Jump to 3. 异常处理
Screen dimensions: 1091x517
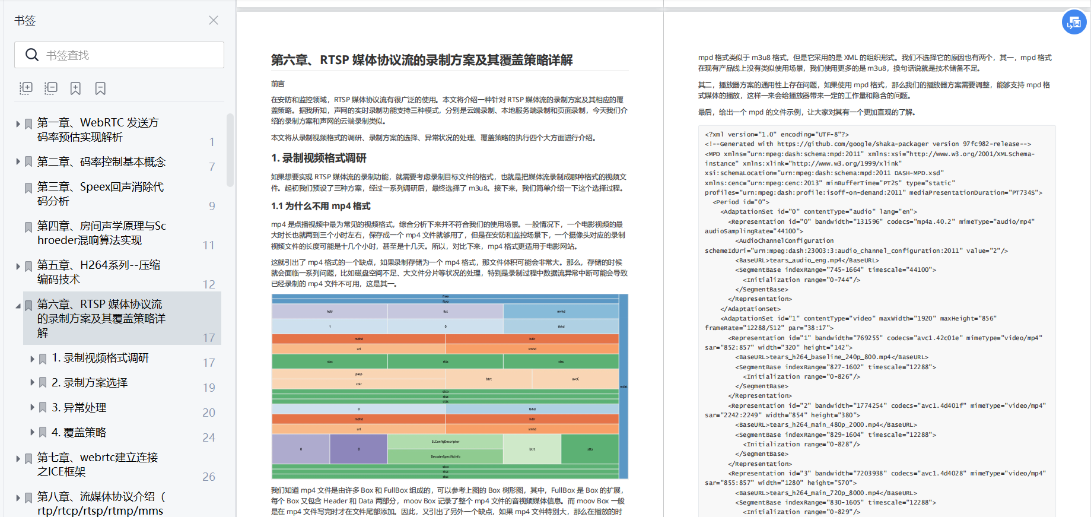[79, 408]
